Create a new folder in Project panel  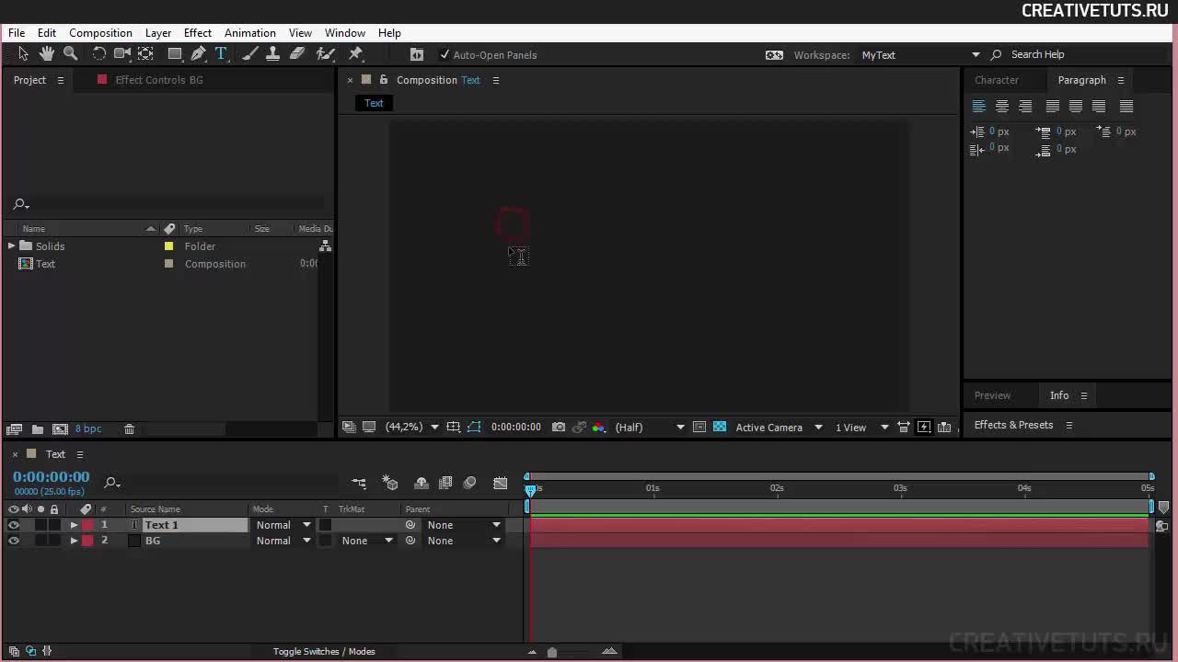[37, 429]
